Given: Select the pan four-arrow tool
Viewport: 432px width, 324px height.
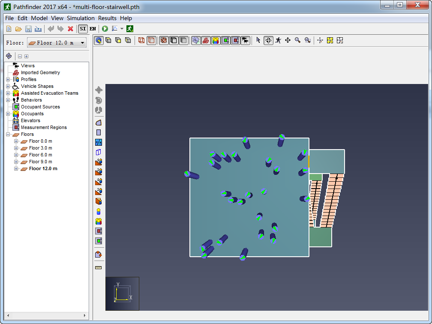Looking at the screenshot, I should coord(288,40).
